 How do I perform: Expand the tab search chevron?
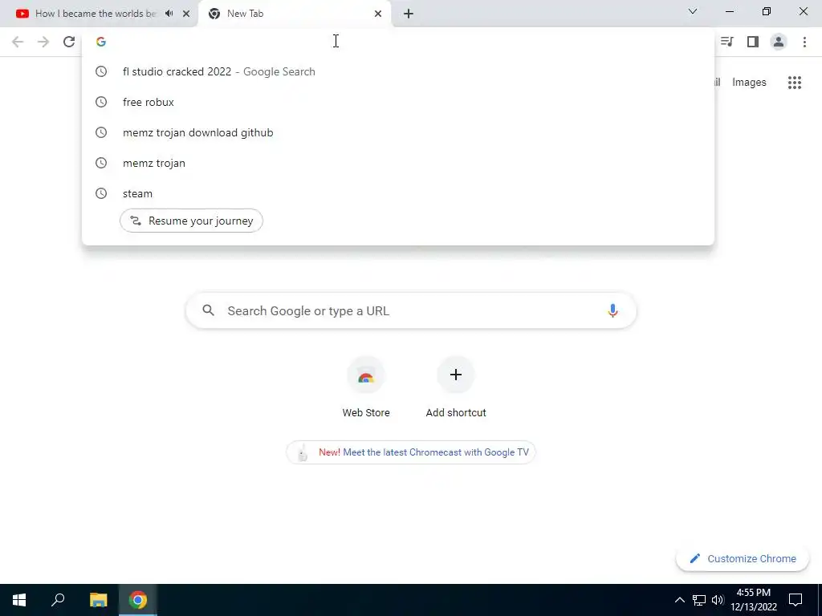pos(693,11)
